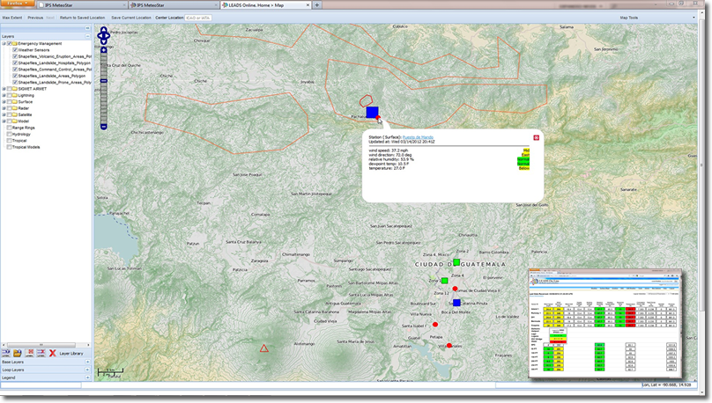712x403 pixels.
Task: Click the layer icon with red grid
Action: 29,353
